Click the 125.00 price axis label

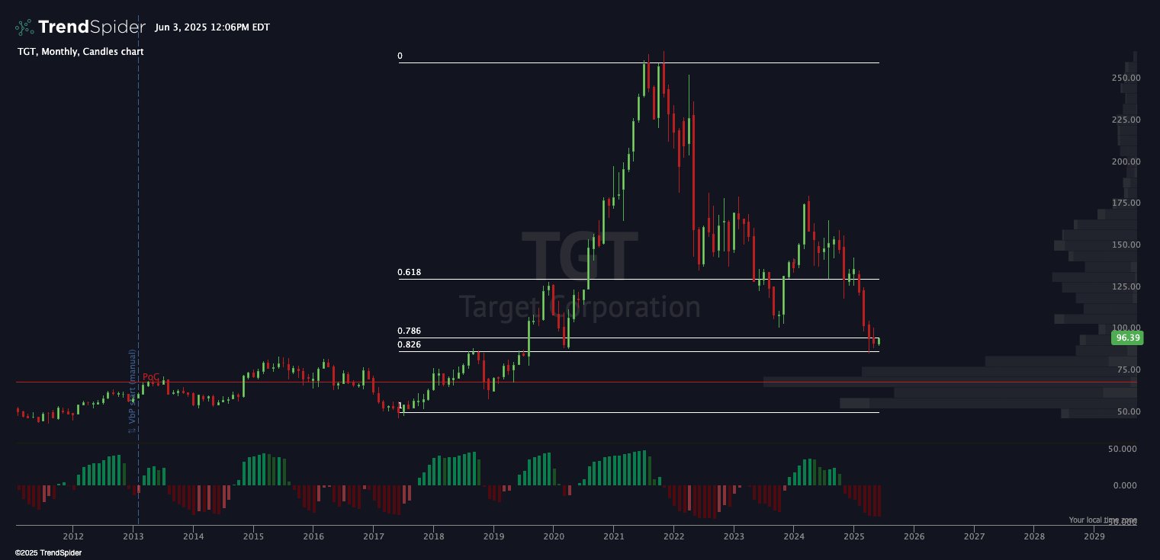(x=1126, y=286)
